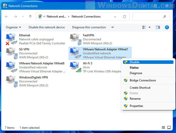Click the search magnifier icon
176x133 pixels.
coord(164,17)
